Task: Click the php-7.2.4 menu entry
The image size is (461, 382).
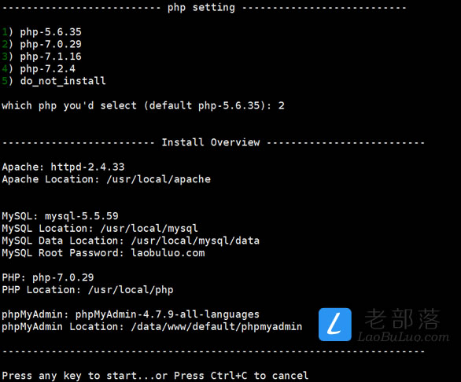Action: click(39, 68)
